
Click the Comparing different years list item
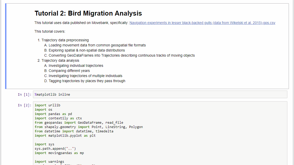[72, 71]
